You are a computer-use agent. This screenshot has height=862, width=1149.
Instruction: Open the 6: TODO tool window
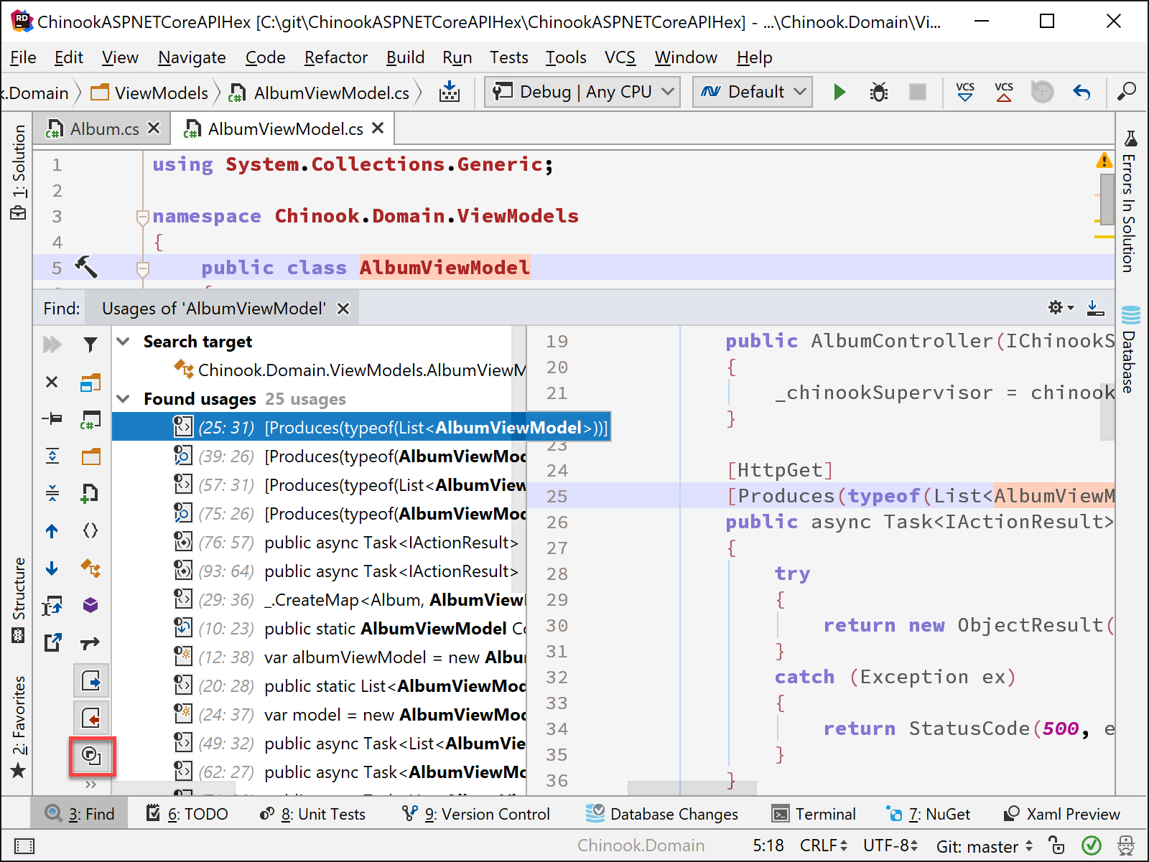pos(187,814)
